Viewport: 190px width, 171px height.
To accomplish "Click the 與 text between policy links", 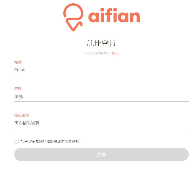I will coord(59,141).
